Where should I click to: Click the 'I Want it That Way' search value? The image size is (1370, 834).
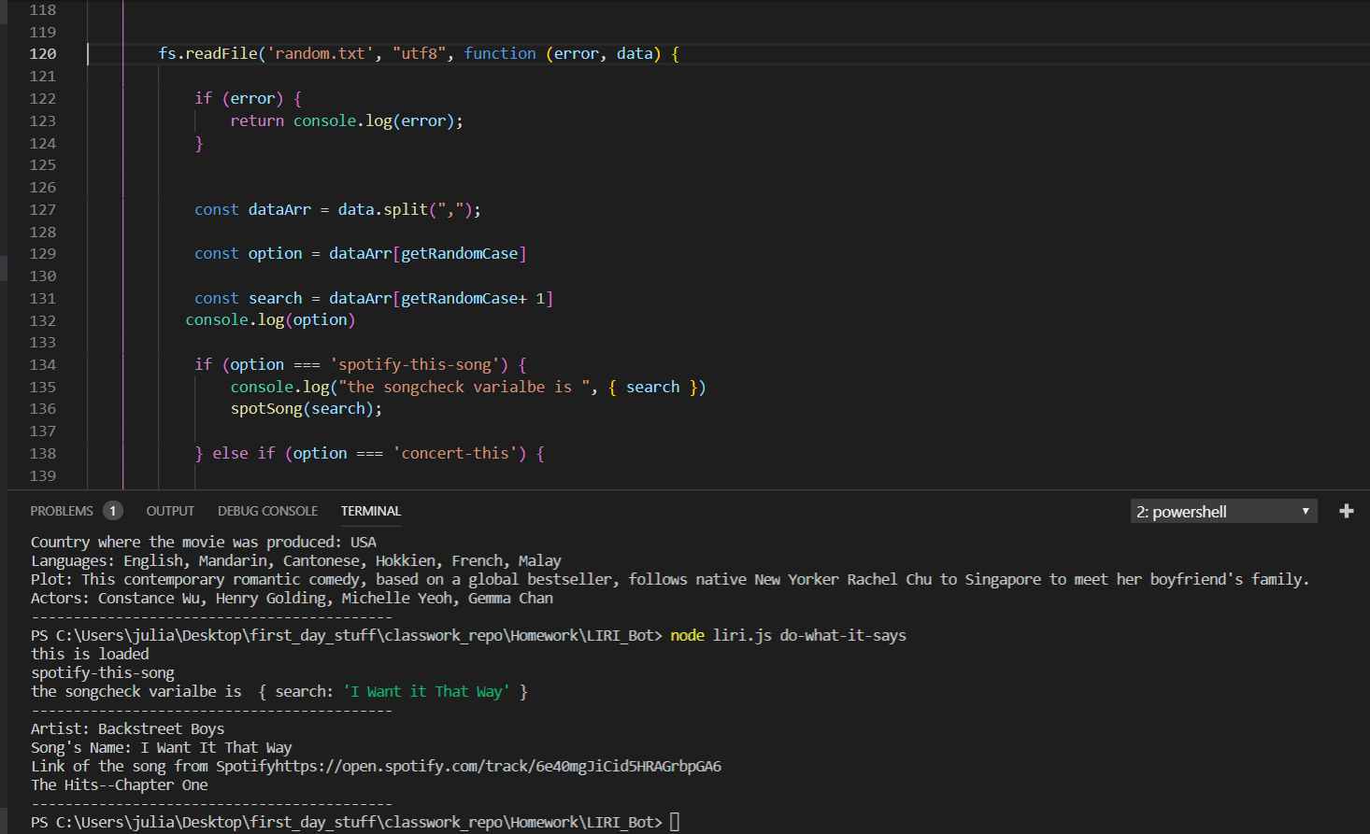pos(426,691)
